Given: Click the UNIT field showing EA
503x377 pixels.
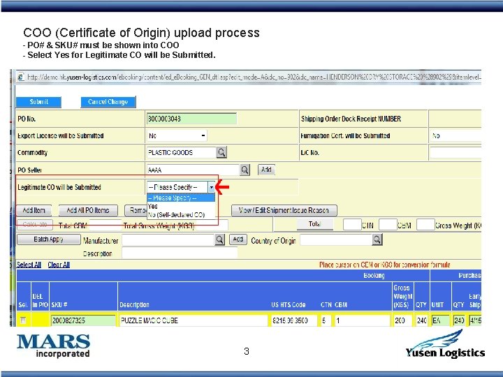Looking at the screenshot, I should [x=441, y=320].
